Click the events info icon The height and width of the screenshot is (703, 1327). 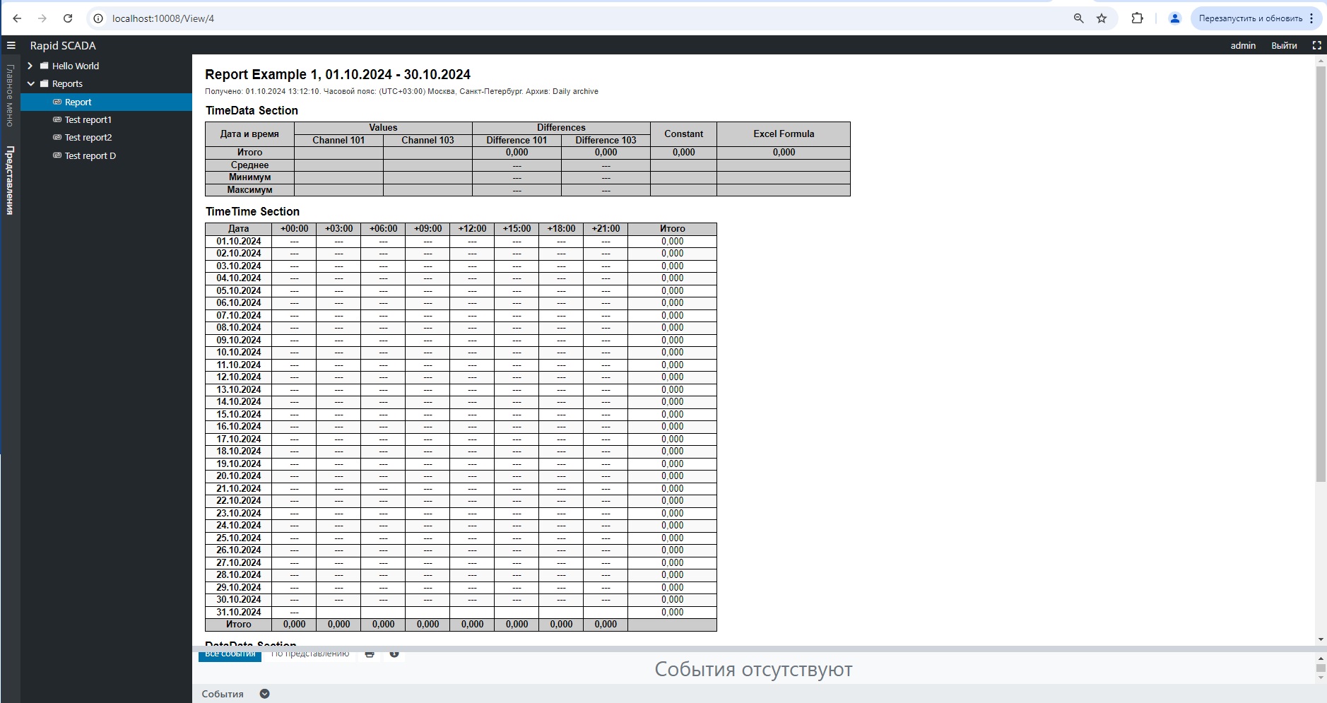(394, 654)
